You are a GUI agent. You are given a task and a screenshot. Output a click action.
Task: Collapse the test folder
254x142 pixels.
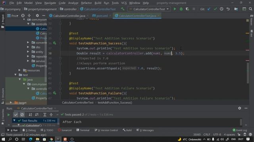pyautogui.click(x=15, y=75)
